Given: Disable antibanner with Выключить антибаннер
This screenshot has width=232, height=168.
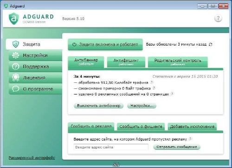Looking at the screenshot, I should click(98, 106).
